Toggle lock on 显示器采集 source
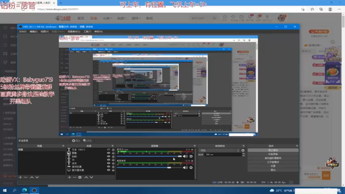 point(113,170)
